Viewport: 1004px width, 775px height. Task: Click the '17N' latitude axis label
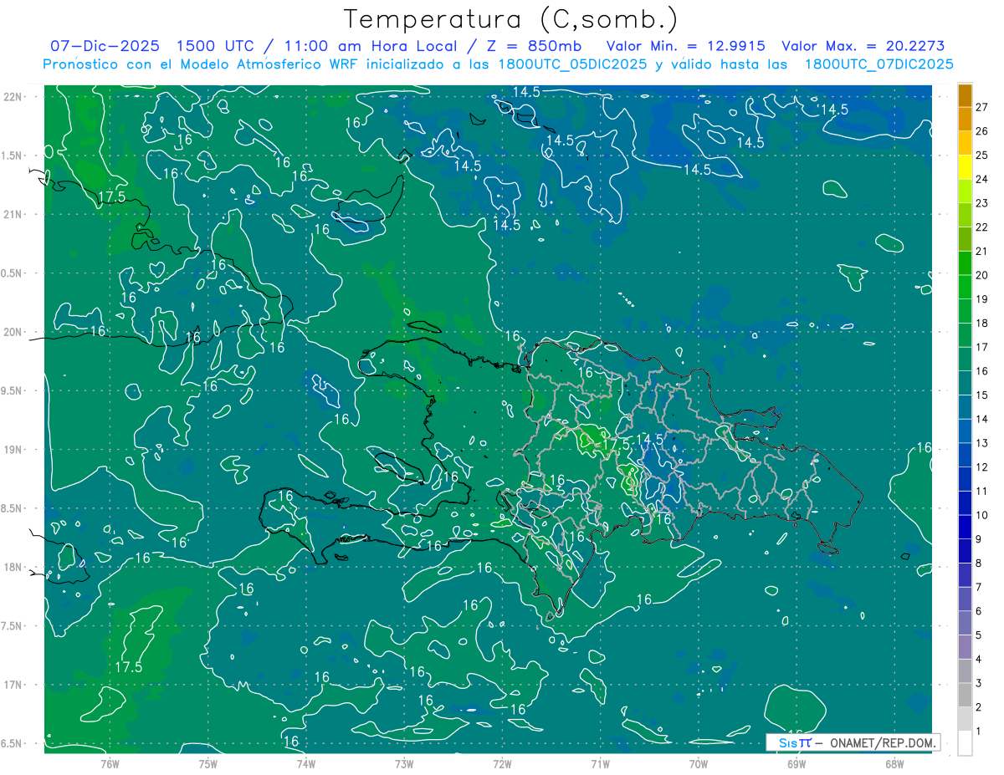click(13, 685)
